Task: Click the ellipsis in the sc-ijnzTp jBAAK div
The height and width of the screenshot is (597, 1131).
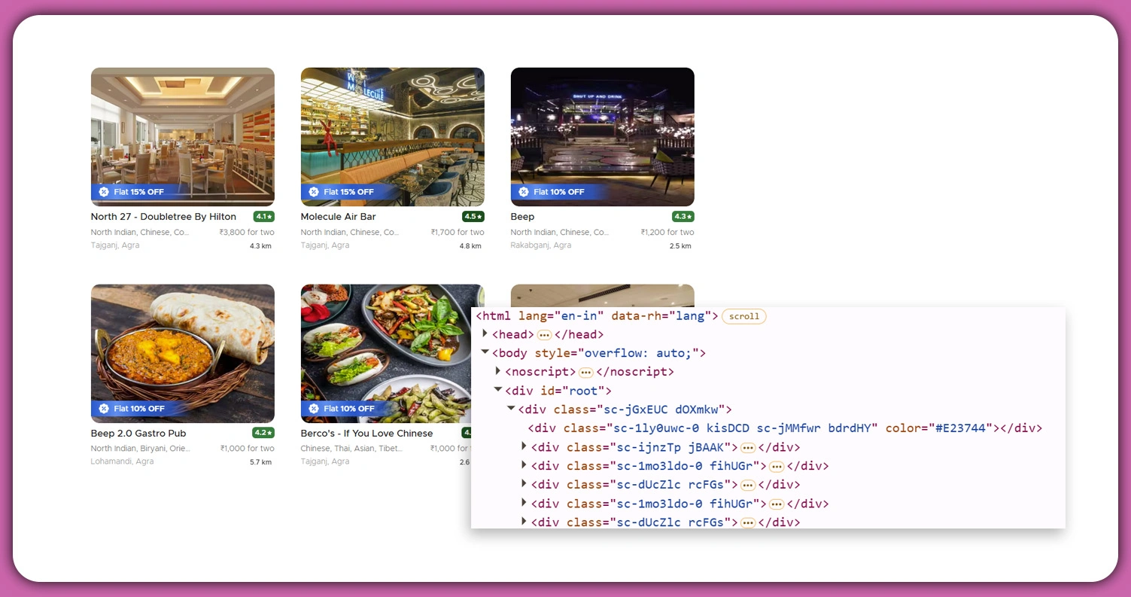Action: click(747, 446)
